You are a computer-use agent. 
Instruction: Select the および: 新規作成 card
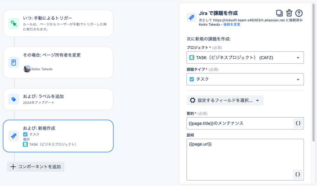click(58, 136)
